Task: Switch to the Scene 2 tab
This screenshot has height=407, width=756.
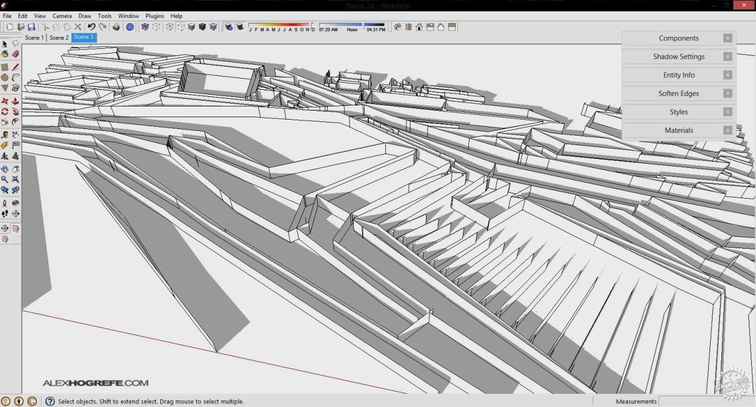Action: pos(59,37)
